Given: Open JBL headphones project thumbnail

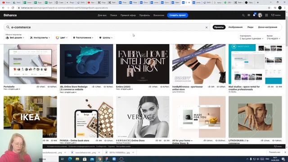Looking at the screenshot, I should pyautogui.click(x=86, y=64).
